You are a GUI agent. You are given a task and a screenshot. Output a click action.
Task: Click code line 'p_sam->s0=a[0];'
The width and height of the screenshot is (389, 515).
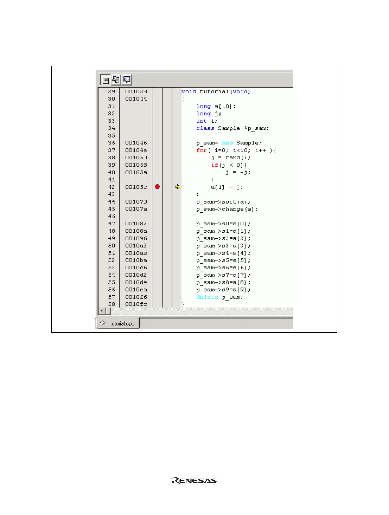[223, 224]
